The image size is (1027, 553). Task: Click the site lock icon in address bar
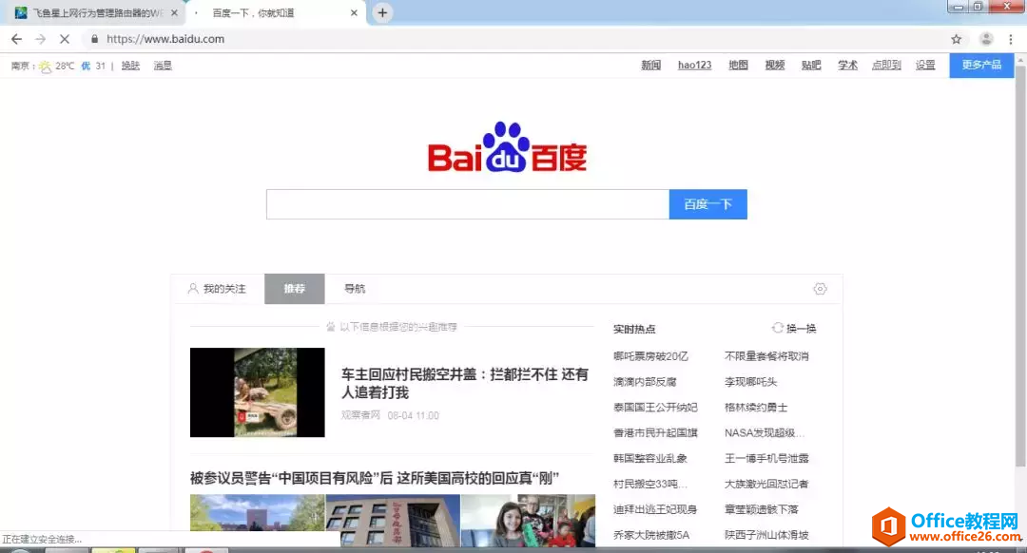point(94,39)
